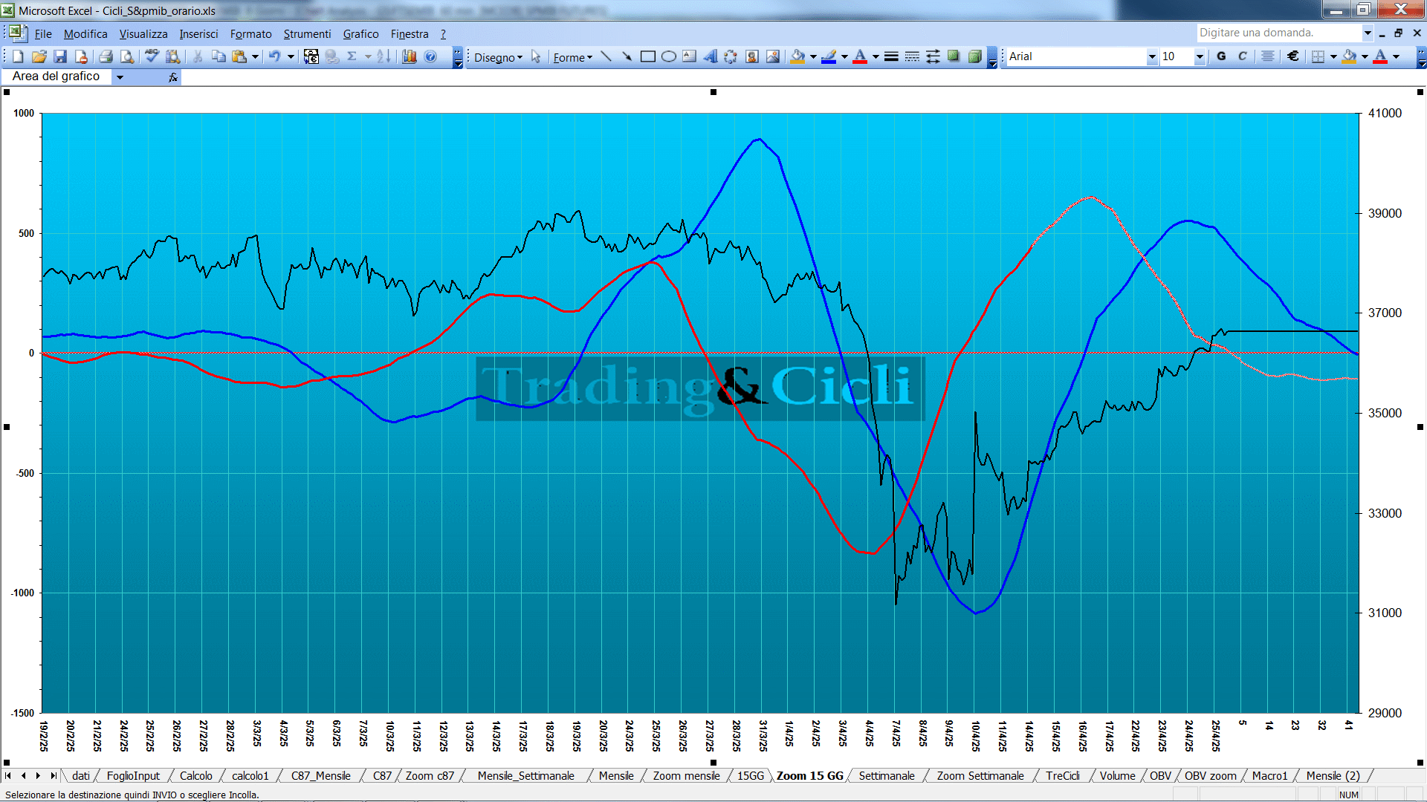Run the spell check ABC icon
The width and height of the screenshot is (1427, 802).
[152, 56]
